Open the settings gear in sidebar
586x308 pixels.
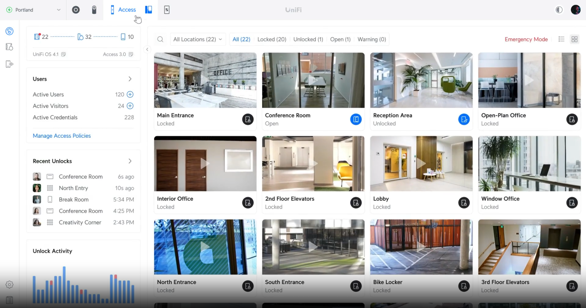click(x=10, y=284)
